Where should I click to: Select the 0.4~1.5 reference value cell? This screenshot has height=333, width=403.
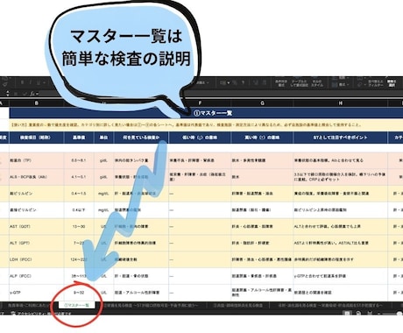pyautogui.click(x=79, y=194)
